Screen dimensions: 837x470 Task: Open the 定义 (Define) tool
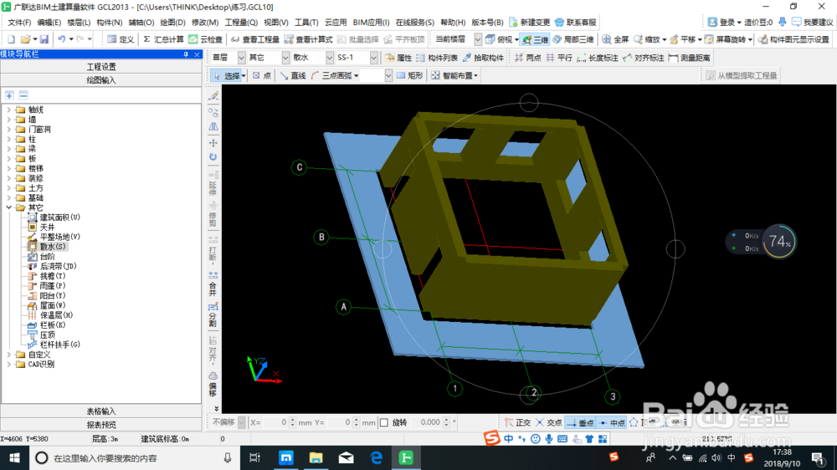click(120, 39)
